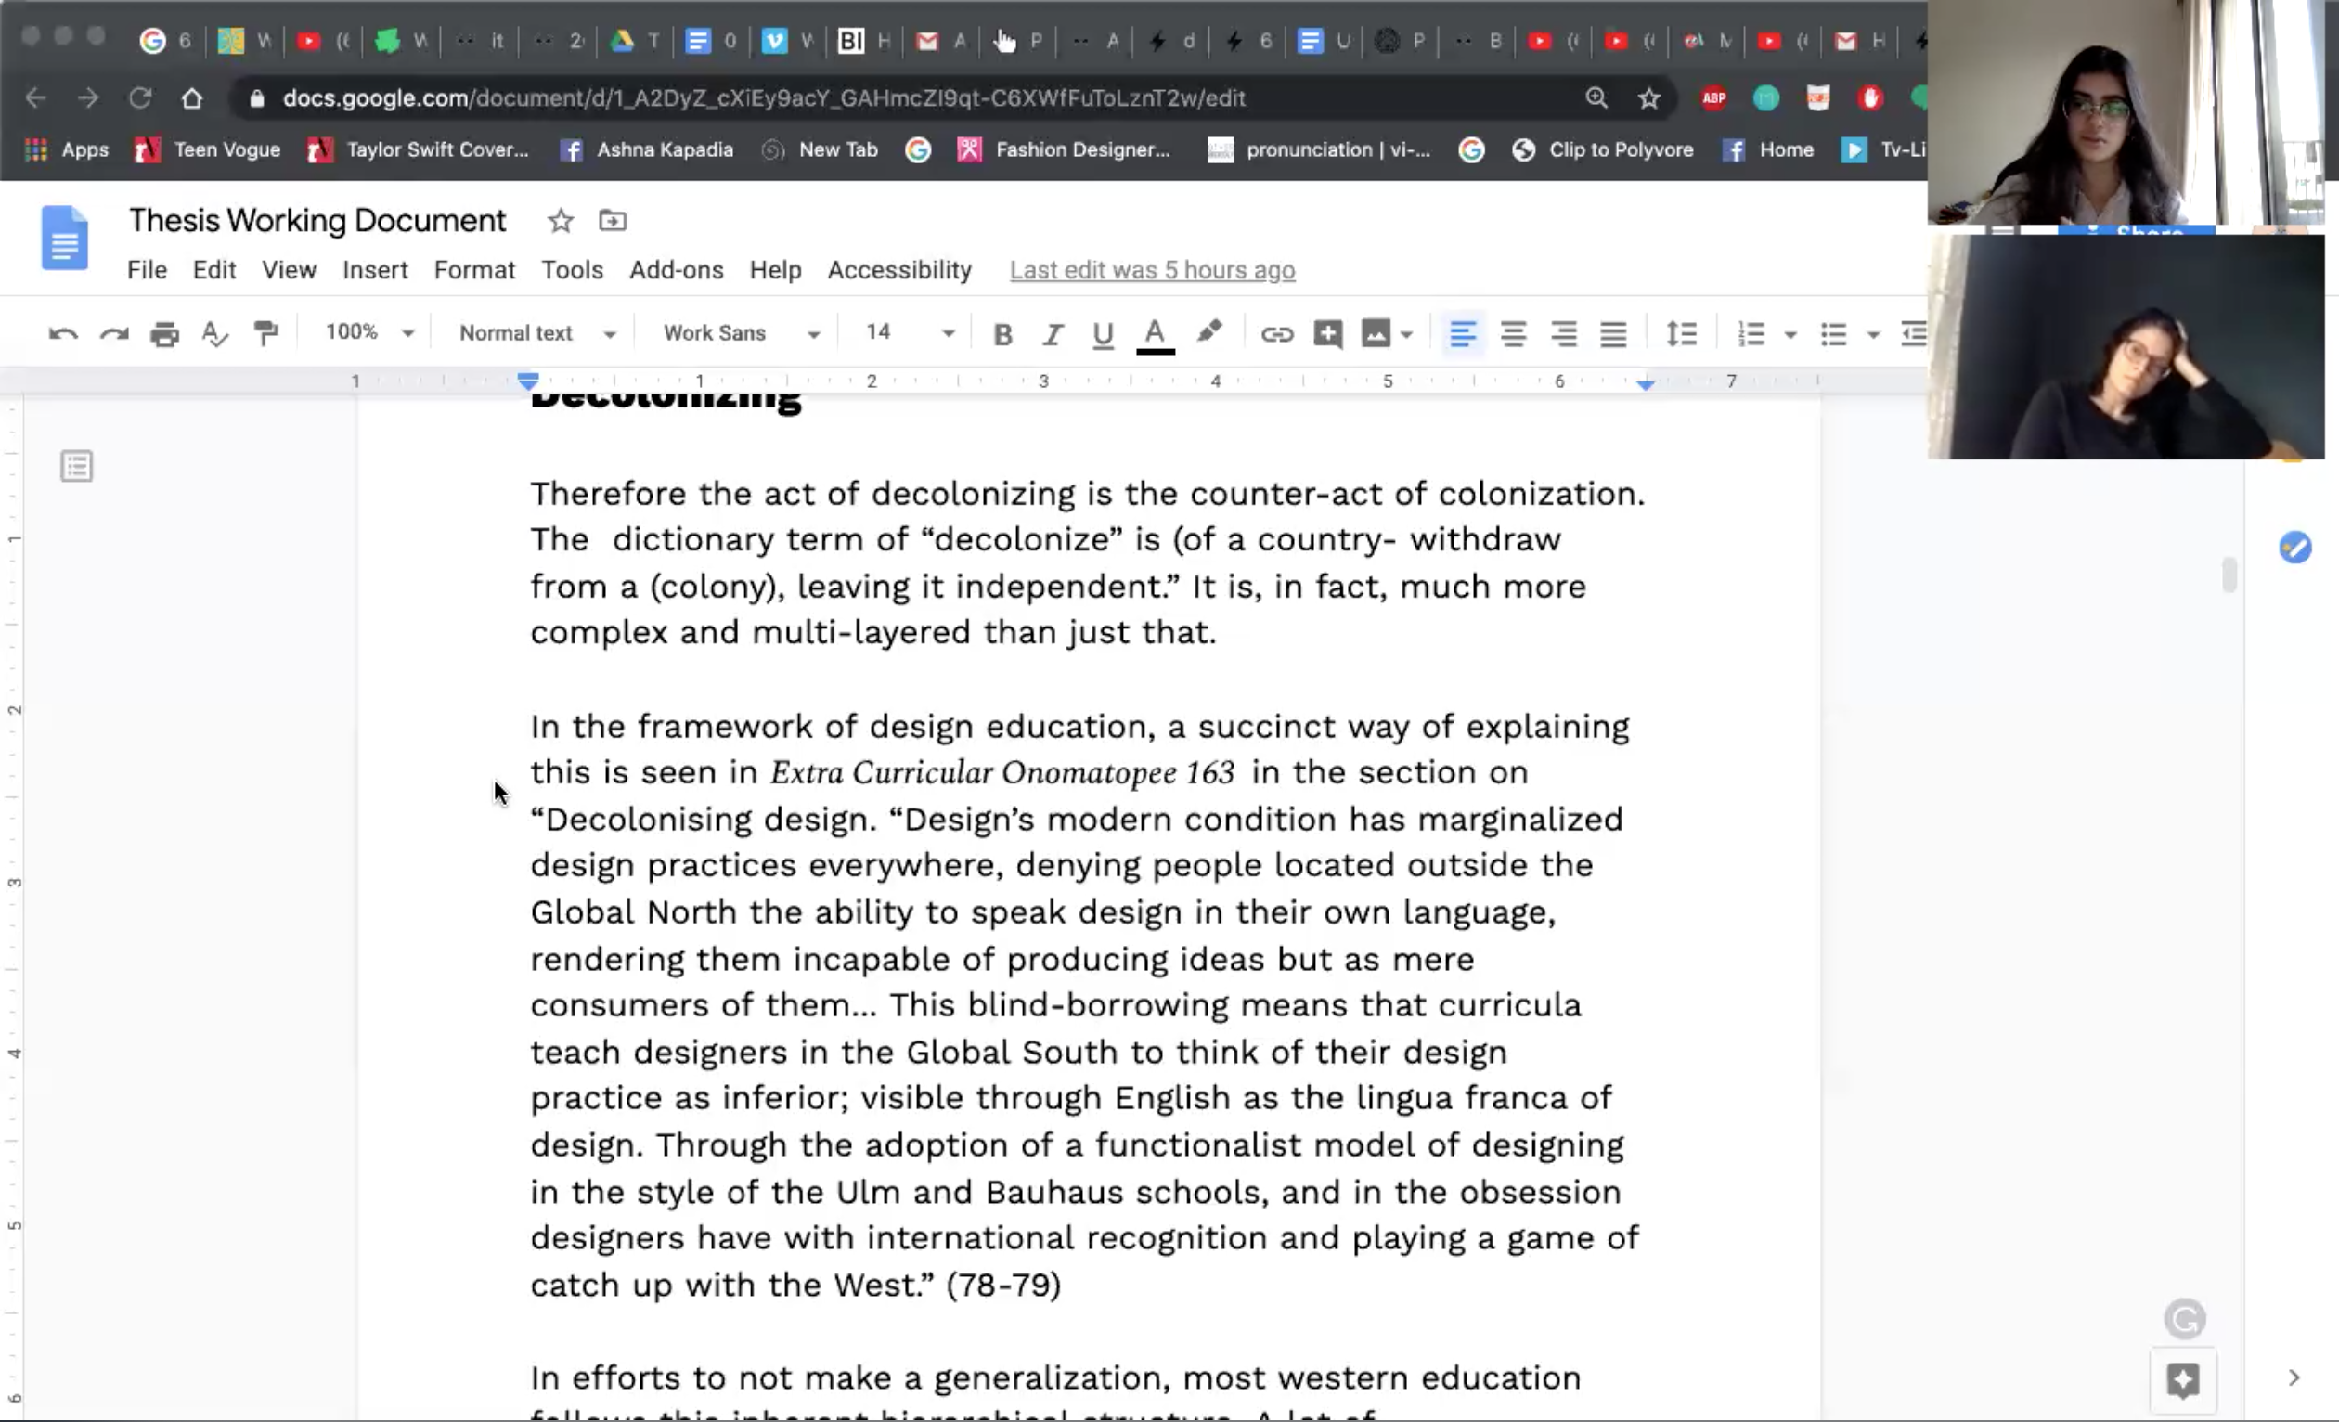The width and height of the screenshot is (2339, 1422).
Task: Show side panel with bottom-right chevron
Action: pyautogui.click(x=2294, y=1377)
